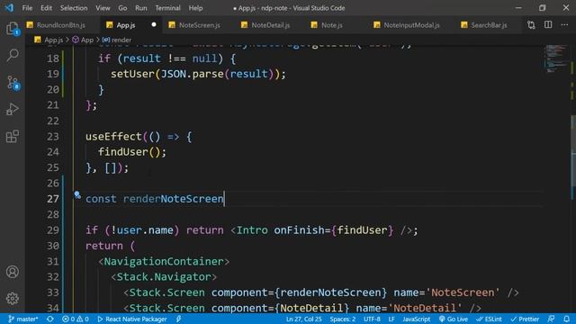Image resolution: width=576 pixels, height=324 pixels.
Task: Click 'NavigationContainer' on line 31
Action: [164, 262]
